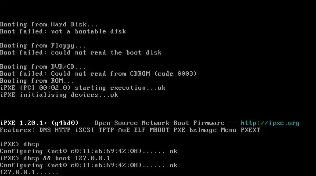Click the bold 'iPXE 1.20.1+ (g4bd0)' version text
This screenshot has width=316, height=176.
point(39,123)
